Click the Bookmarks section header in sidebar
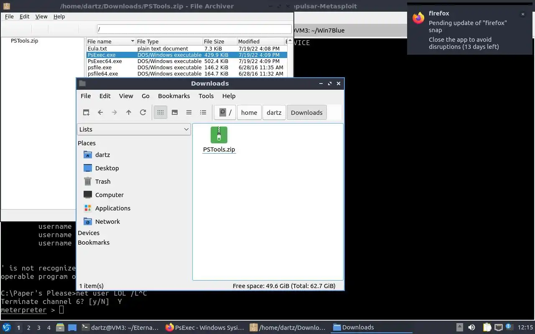The width and height of the screenshot is (535, 334). [x=94, y=243]
